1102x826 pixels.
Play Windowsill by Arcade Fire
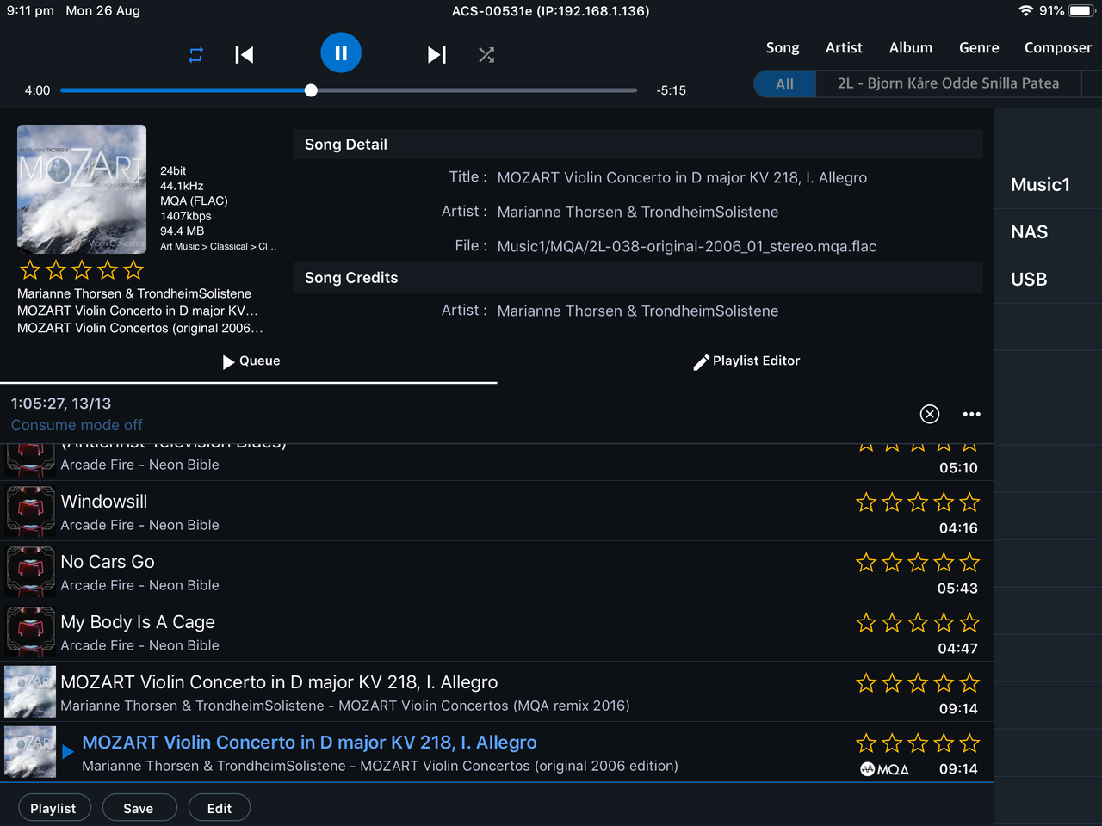[497, 511]
